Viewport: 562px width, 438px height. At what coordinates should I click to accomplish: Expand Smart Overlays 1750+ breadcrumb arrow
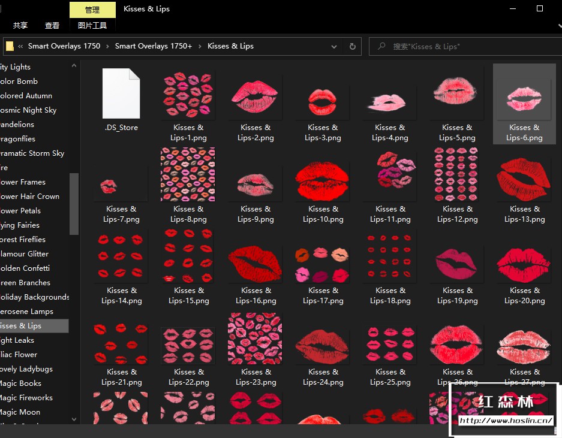pyautogui.click(x=200, y=46)
